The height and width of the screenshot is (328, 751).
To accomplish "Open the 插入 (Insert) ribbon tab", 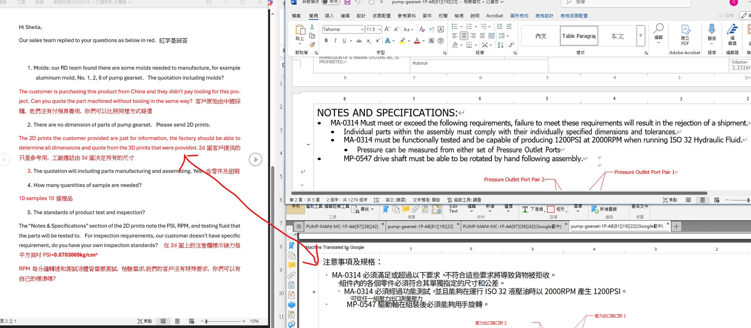I will pos(329,16).
